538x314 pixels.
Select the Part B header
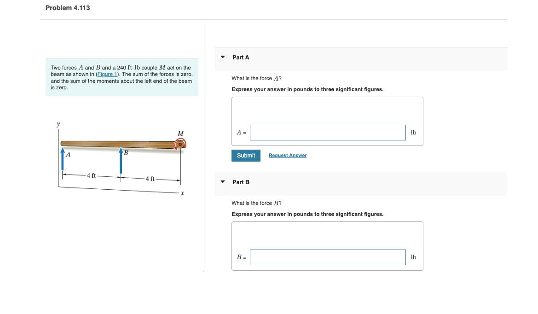coord(240,182)
